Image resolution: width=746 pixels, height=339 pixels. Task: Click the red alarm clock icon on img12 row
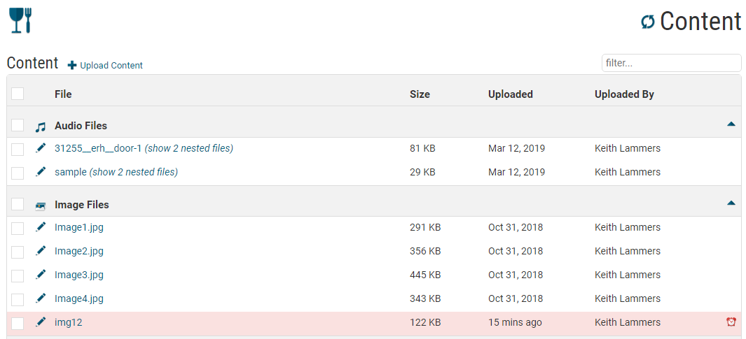[731, 322]
